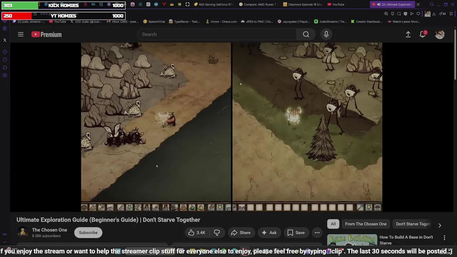Open the browser AI assistant button

[442, 14]
